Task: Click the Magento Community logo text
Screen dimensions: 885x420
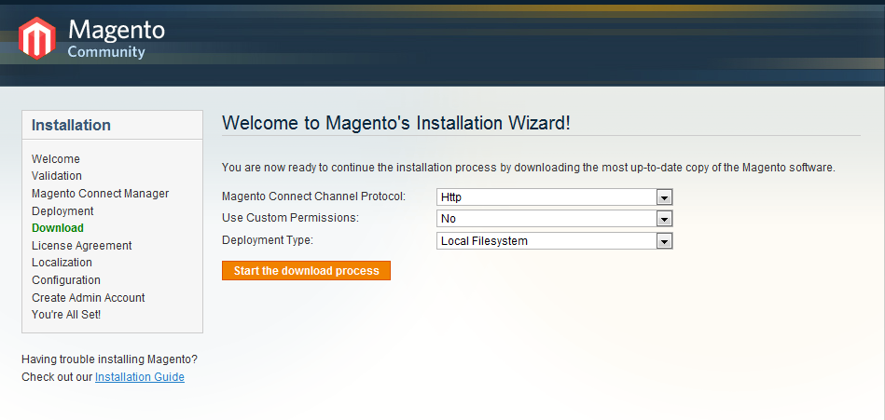Action: [117, 38]
